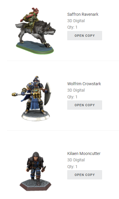Click the Kilaen Mooncutter name
Screen dimensions: 119x199
(84, 153)
